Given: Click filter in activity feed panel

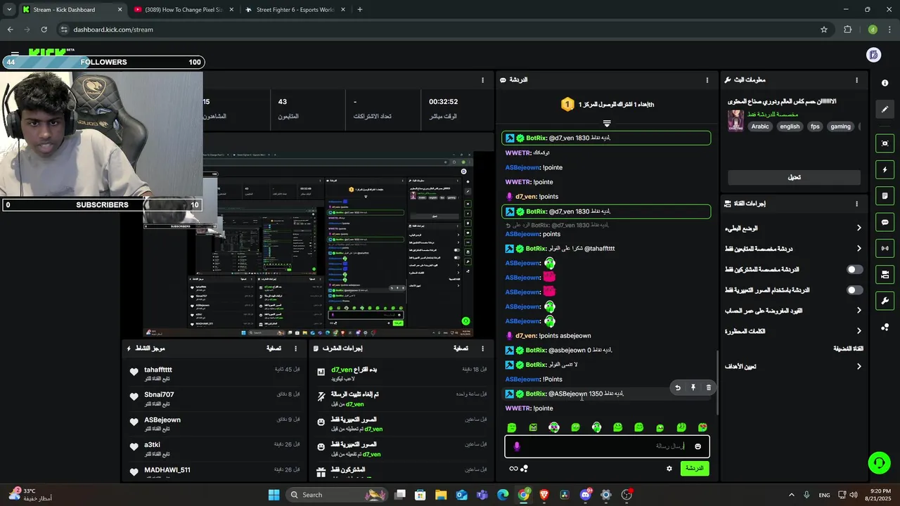Looking at the screenshot, I should click(274, 348).
